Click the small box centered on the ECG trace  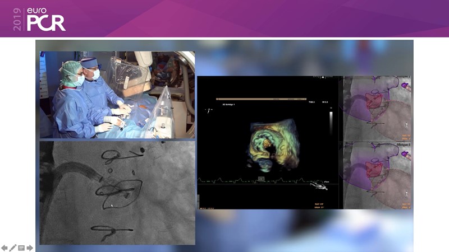[x=261, y=179]
